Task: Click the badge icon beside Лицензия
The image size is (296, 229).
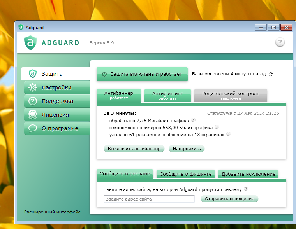Action: point(33,115)
